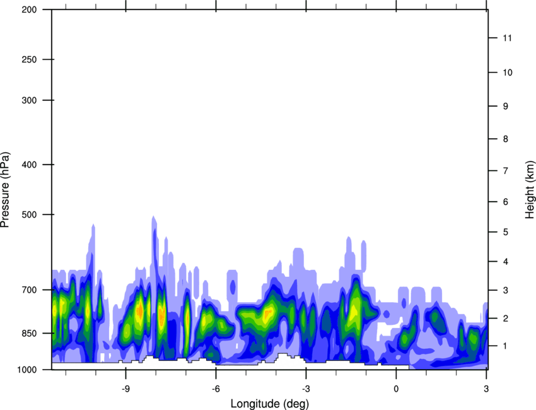The image size is (536, 410).
Task: Click the height tick label '5'
Action: click(x=506, y=232)
